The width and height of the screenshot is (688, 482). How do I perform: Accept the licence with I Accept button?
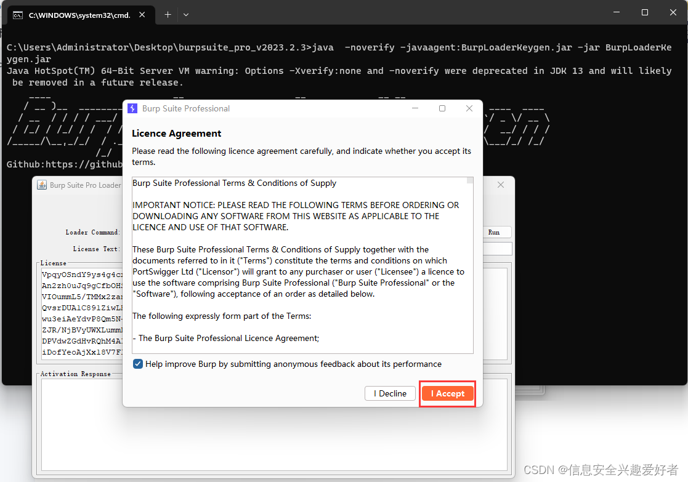(x=448, y=393)
